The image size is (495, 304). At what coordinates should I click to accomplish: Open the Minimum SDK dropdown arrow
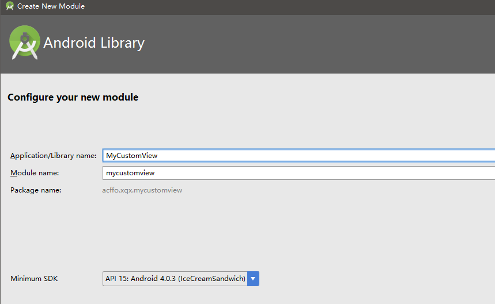pyautogui.click(x=253, y=279)
